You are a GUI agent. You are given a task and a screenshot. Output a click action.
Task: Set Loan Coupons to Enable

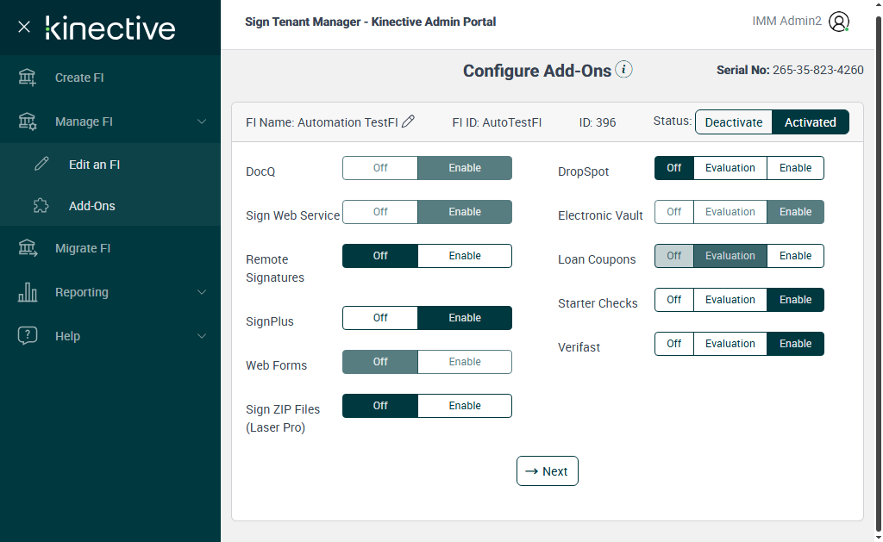coord(795,256)
